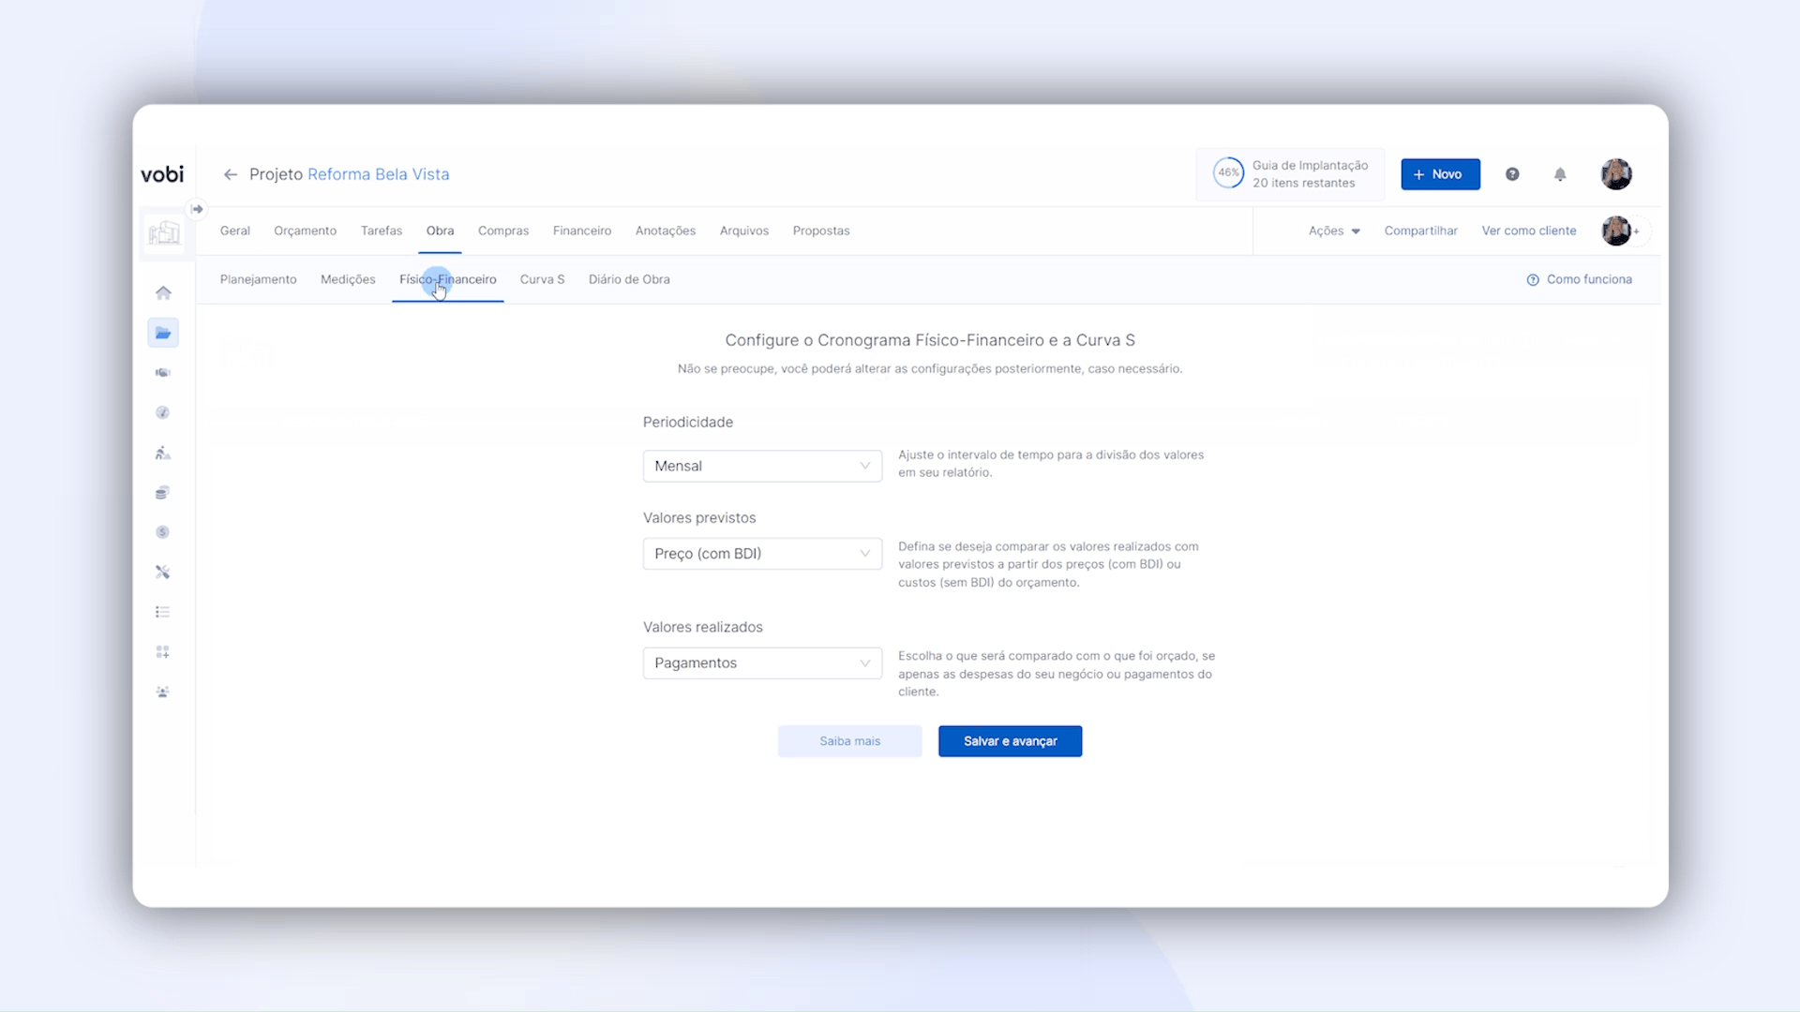Open the team people sidebar icon
The width and height of the screenshot is (1800, 1012).
(x=163, y=692)
